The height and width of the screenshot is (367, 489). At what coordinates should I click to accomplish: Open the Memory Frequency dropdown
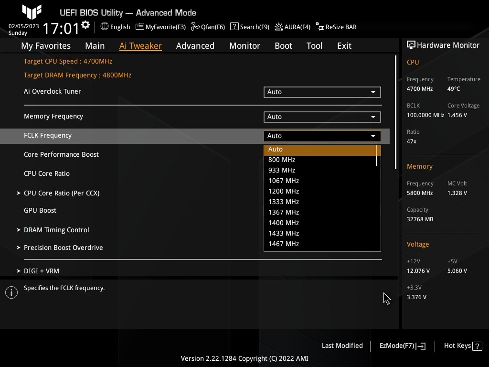322,117
